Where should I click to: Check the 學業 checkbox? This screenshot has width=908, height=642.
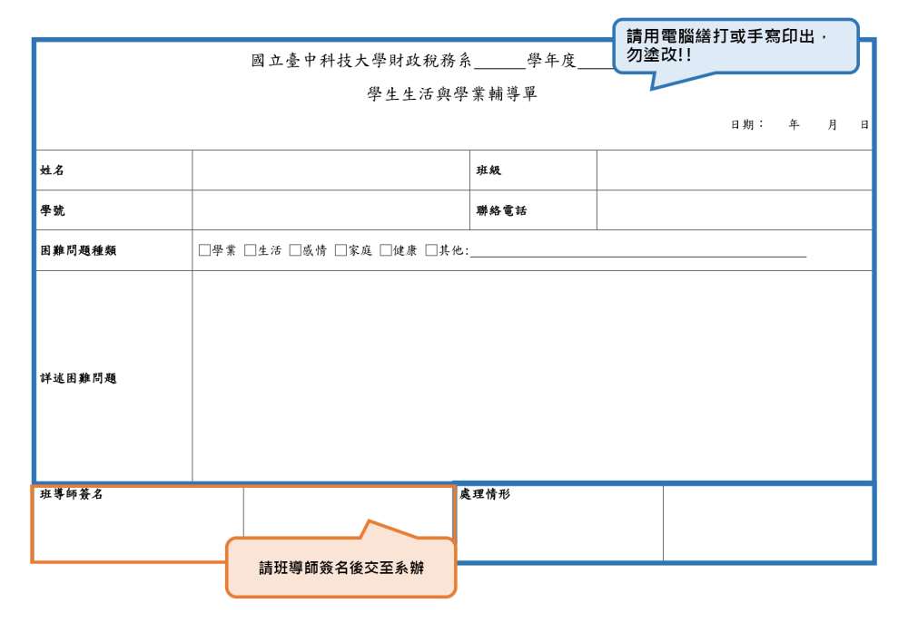203,250
